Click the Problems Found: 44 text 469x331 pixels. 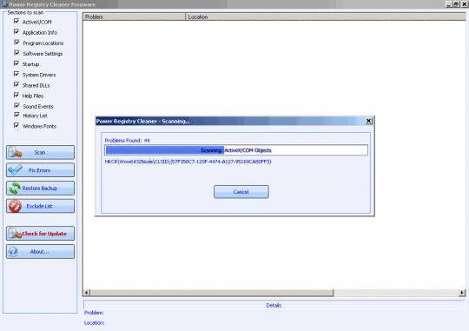[127, 141]
